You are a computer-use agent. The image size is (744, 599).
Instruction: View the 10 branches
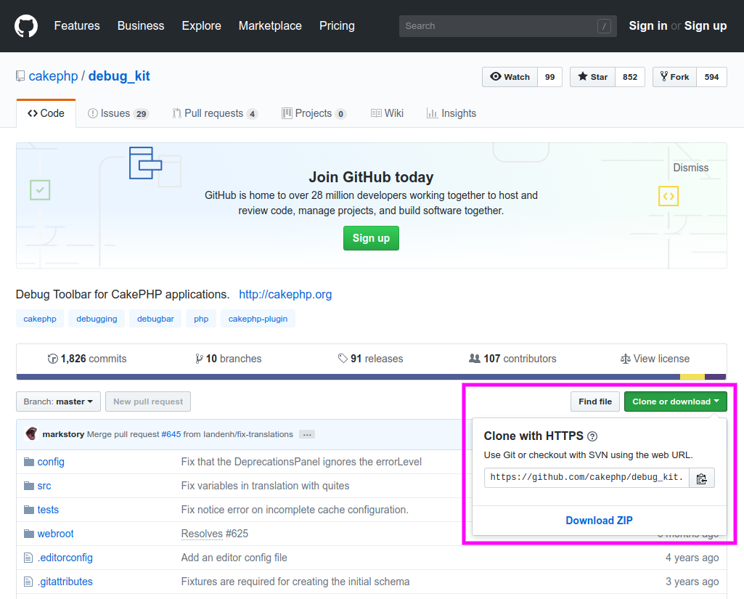pos(229,359)
